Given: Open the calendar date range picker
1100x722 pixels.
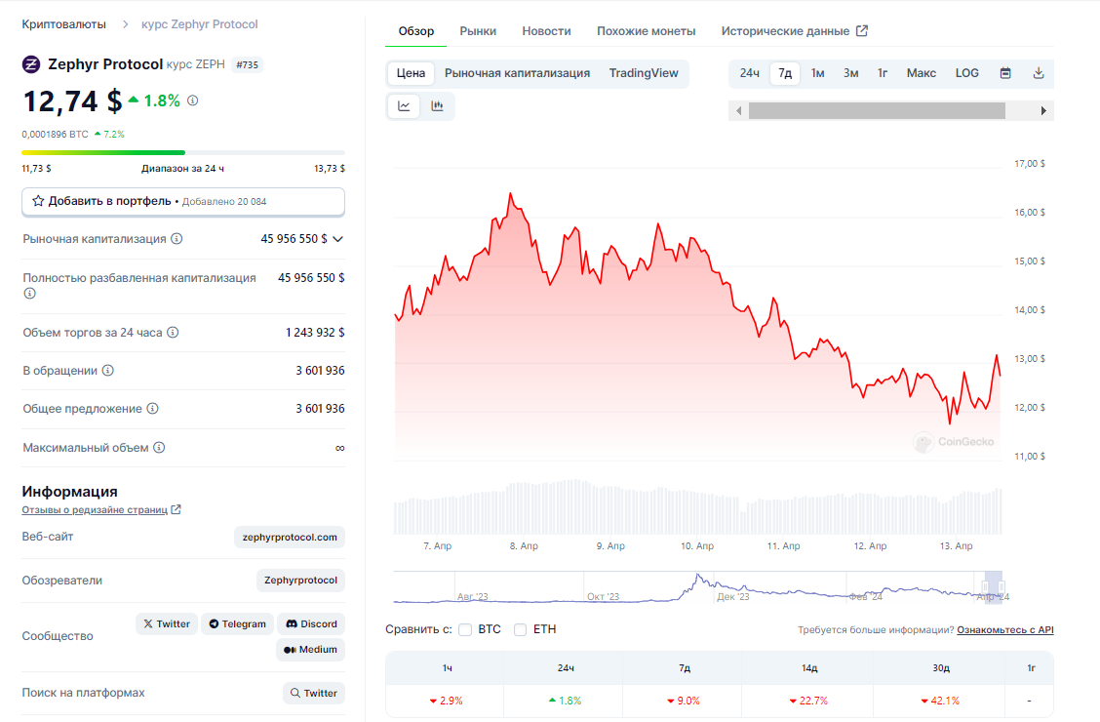Looking at the screenshot, I should [x=1005, y=73].
